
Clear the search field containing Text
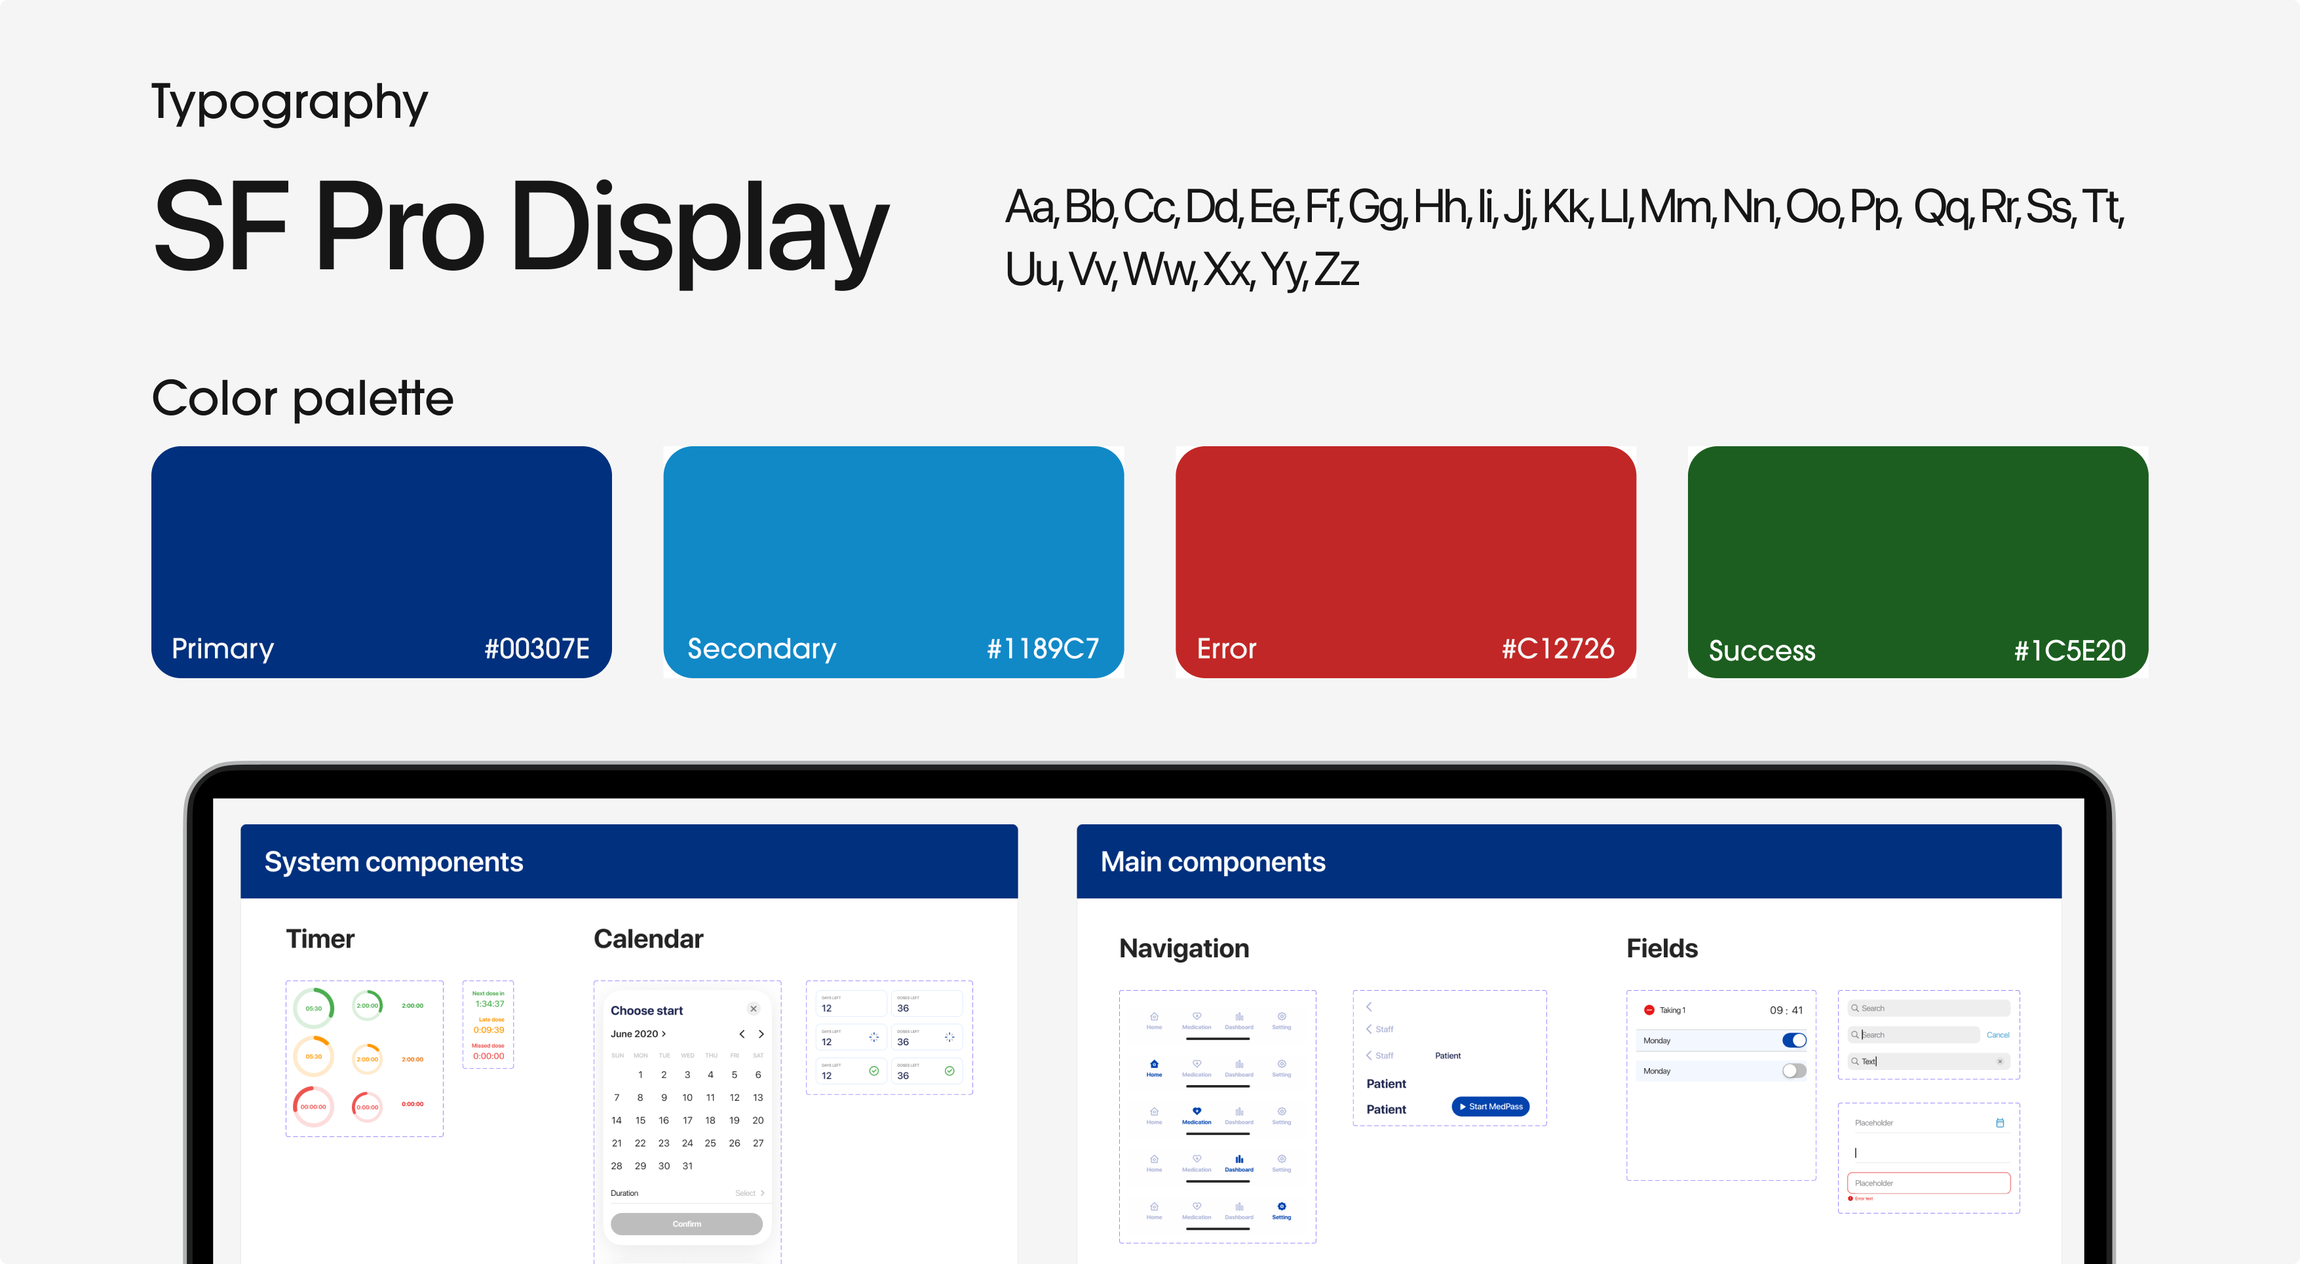(2000, 1062)
